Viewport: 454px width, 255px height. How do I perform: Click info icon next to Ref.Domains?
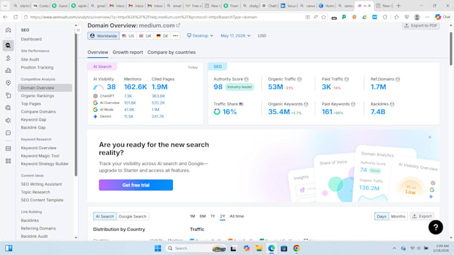pyautogui.click(x=397, y=79)
